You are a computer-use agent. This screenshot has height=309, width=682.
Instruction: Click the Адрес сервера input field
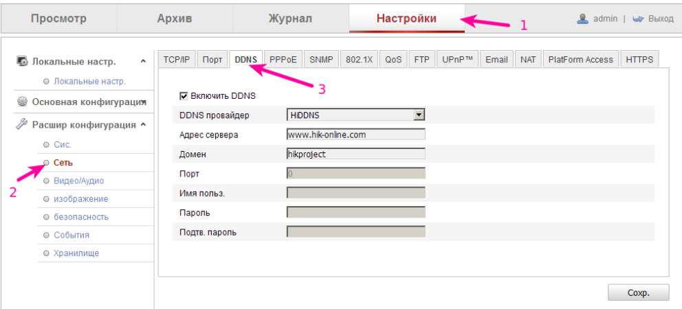tap(355, 135)
